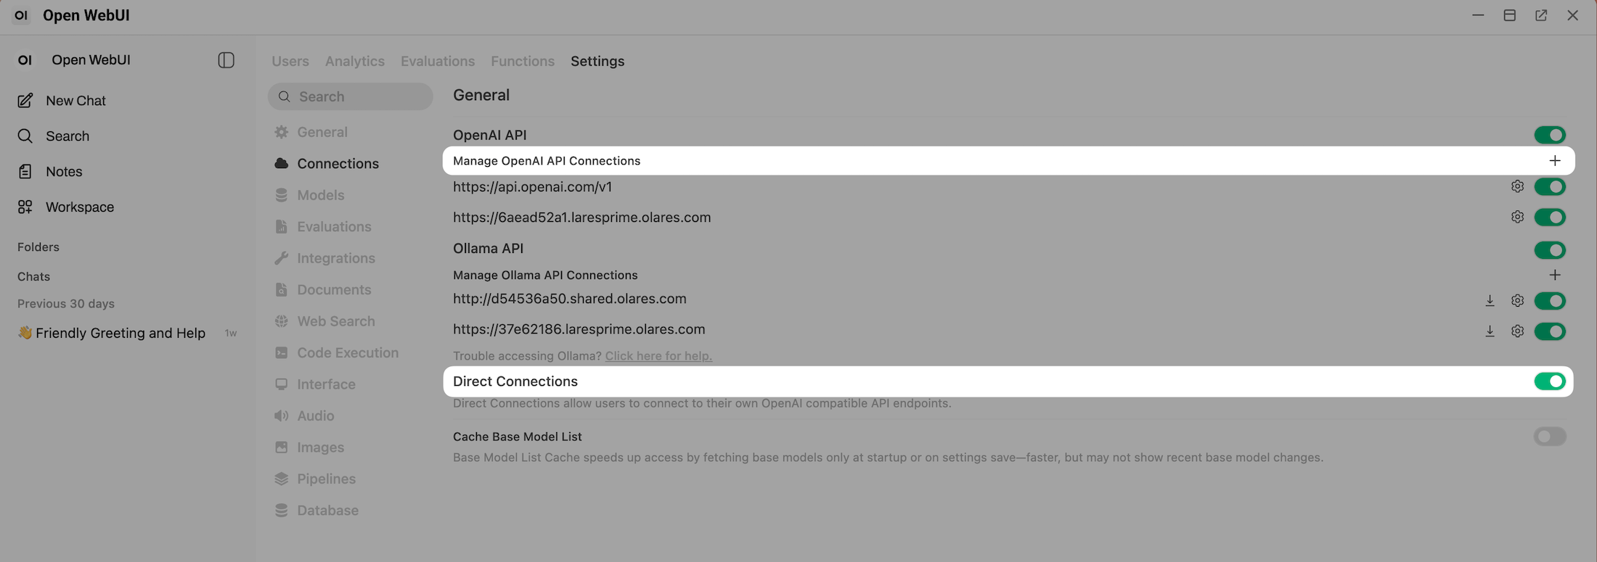Add a new OpenAI API connection with plus
This screenshot has height=562, width=1597.
[x=1555, y=160]
